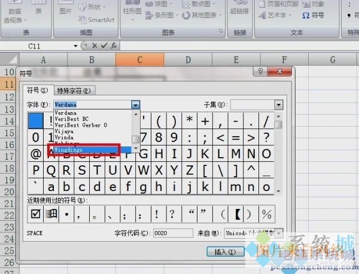Choose the percent sign recent symbol
Viewport: 359px width, 274px height.
[267, 213]
